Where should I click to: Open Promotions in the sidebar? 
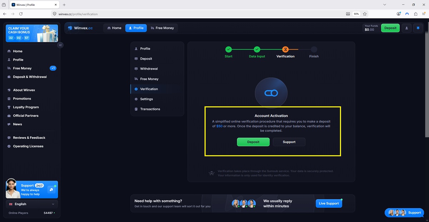(x=22, y=99)
